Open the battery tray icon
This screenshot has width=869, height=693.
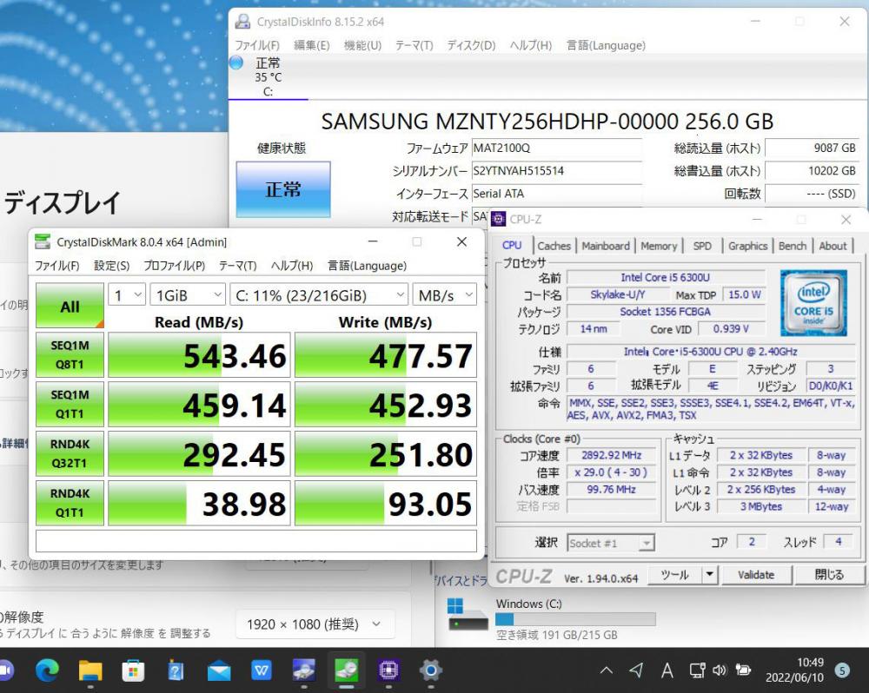tap(743, 670)
